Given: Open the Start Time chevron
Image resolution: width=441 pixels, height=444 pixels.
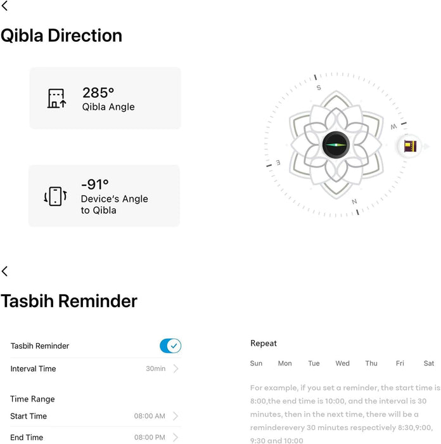Looking at the screenshot, I should point(176,416).
